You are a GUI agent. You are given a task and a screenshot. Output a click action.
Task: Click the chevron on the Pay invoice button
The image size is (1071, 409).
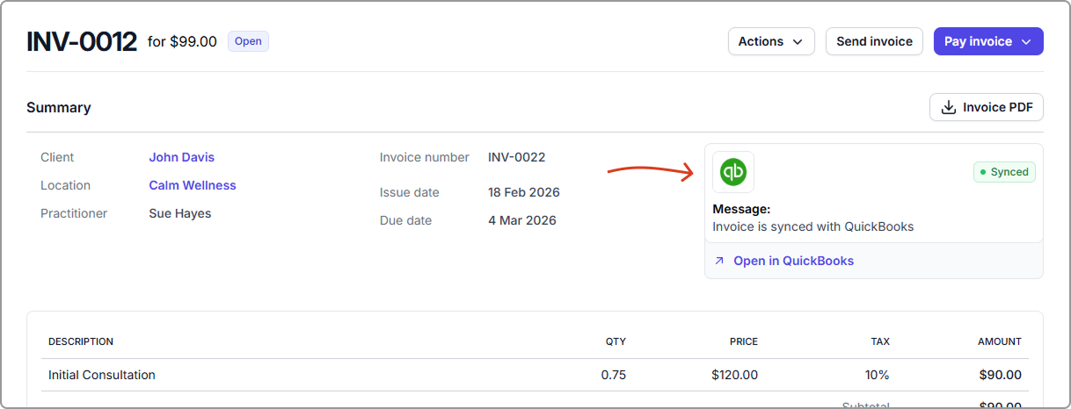point(1026,41)
